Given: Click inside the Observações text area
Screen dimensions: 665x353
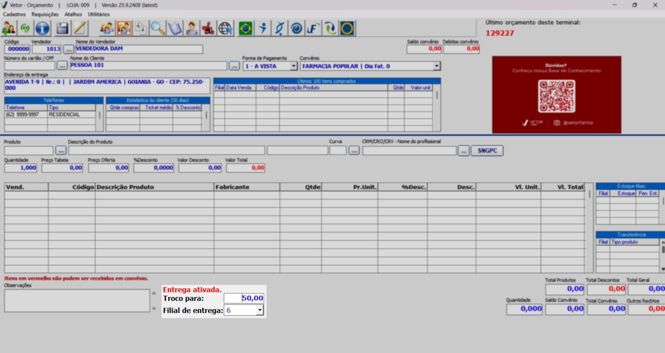Looking at the screenshot, I should click(77, 301).
